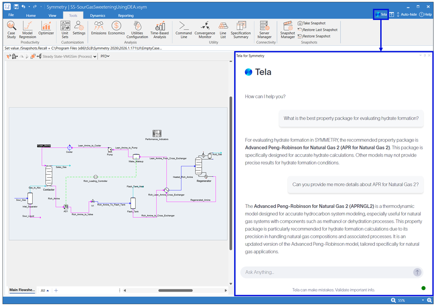Image resolution: width=436 pixels, height=306 pixels.
Task: Launch the Optimizer tool
Action: (x=46, y=28)
